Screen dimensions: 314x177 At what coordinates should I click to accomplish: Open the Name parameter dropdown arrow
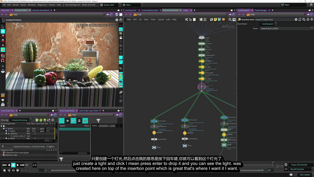(312, 29)
